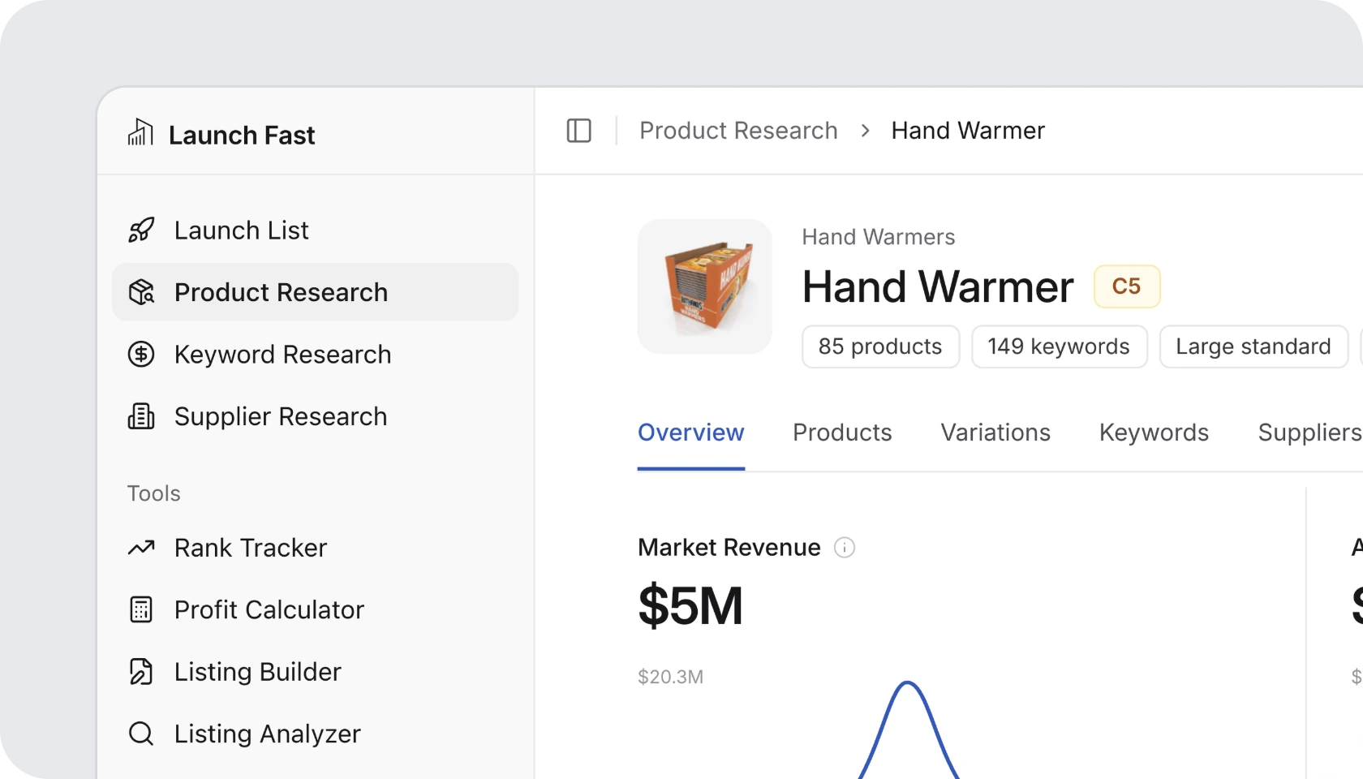The image size is (1363, 779).
Task: Click the trending-arrow icon beside Rank Tracker
Action: pyautogui.click(x=141, y=548)
